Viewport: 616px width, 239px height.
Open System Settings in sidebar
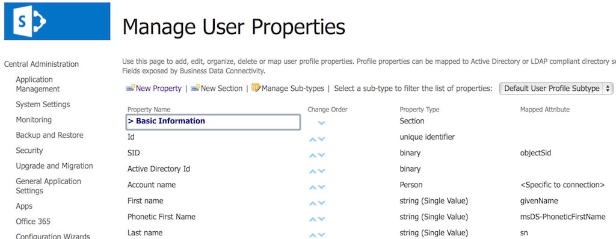coord(43,104)
